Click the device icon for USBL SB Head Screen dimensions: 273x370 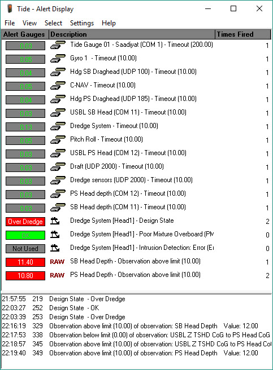tap(58, 113)
